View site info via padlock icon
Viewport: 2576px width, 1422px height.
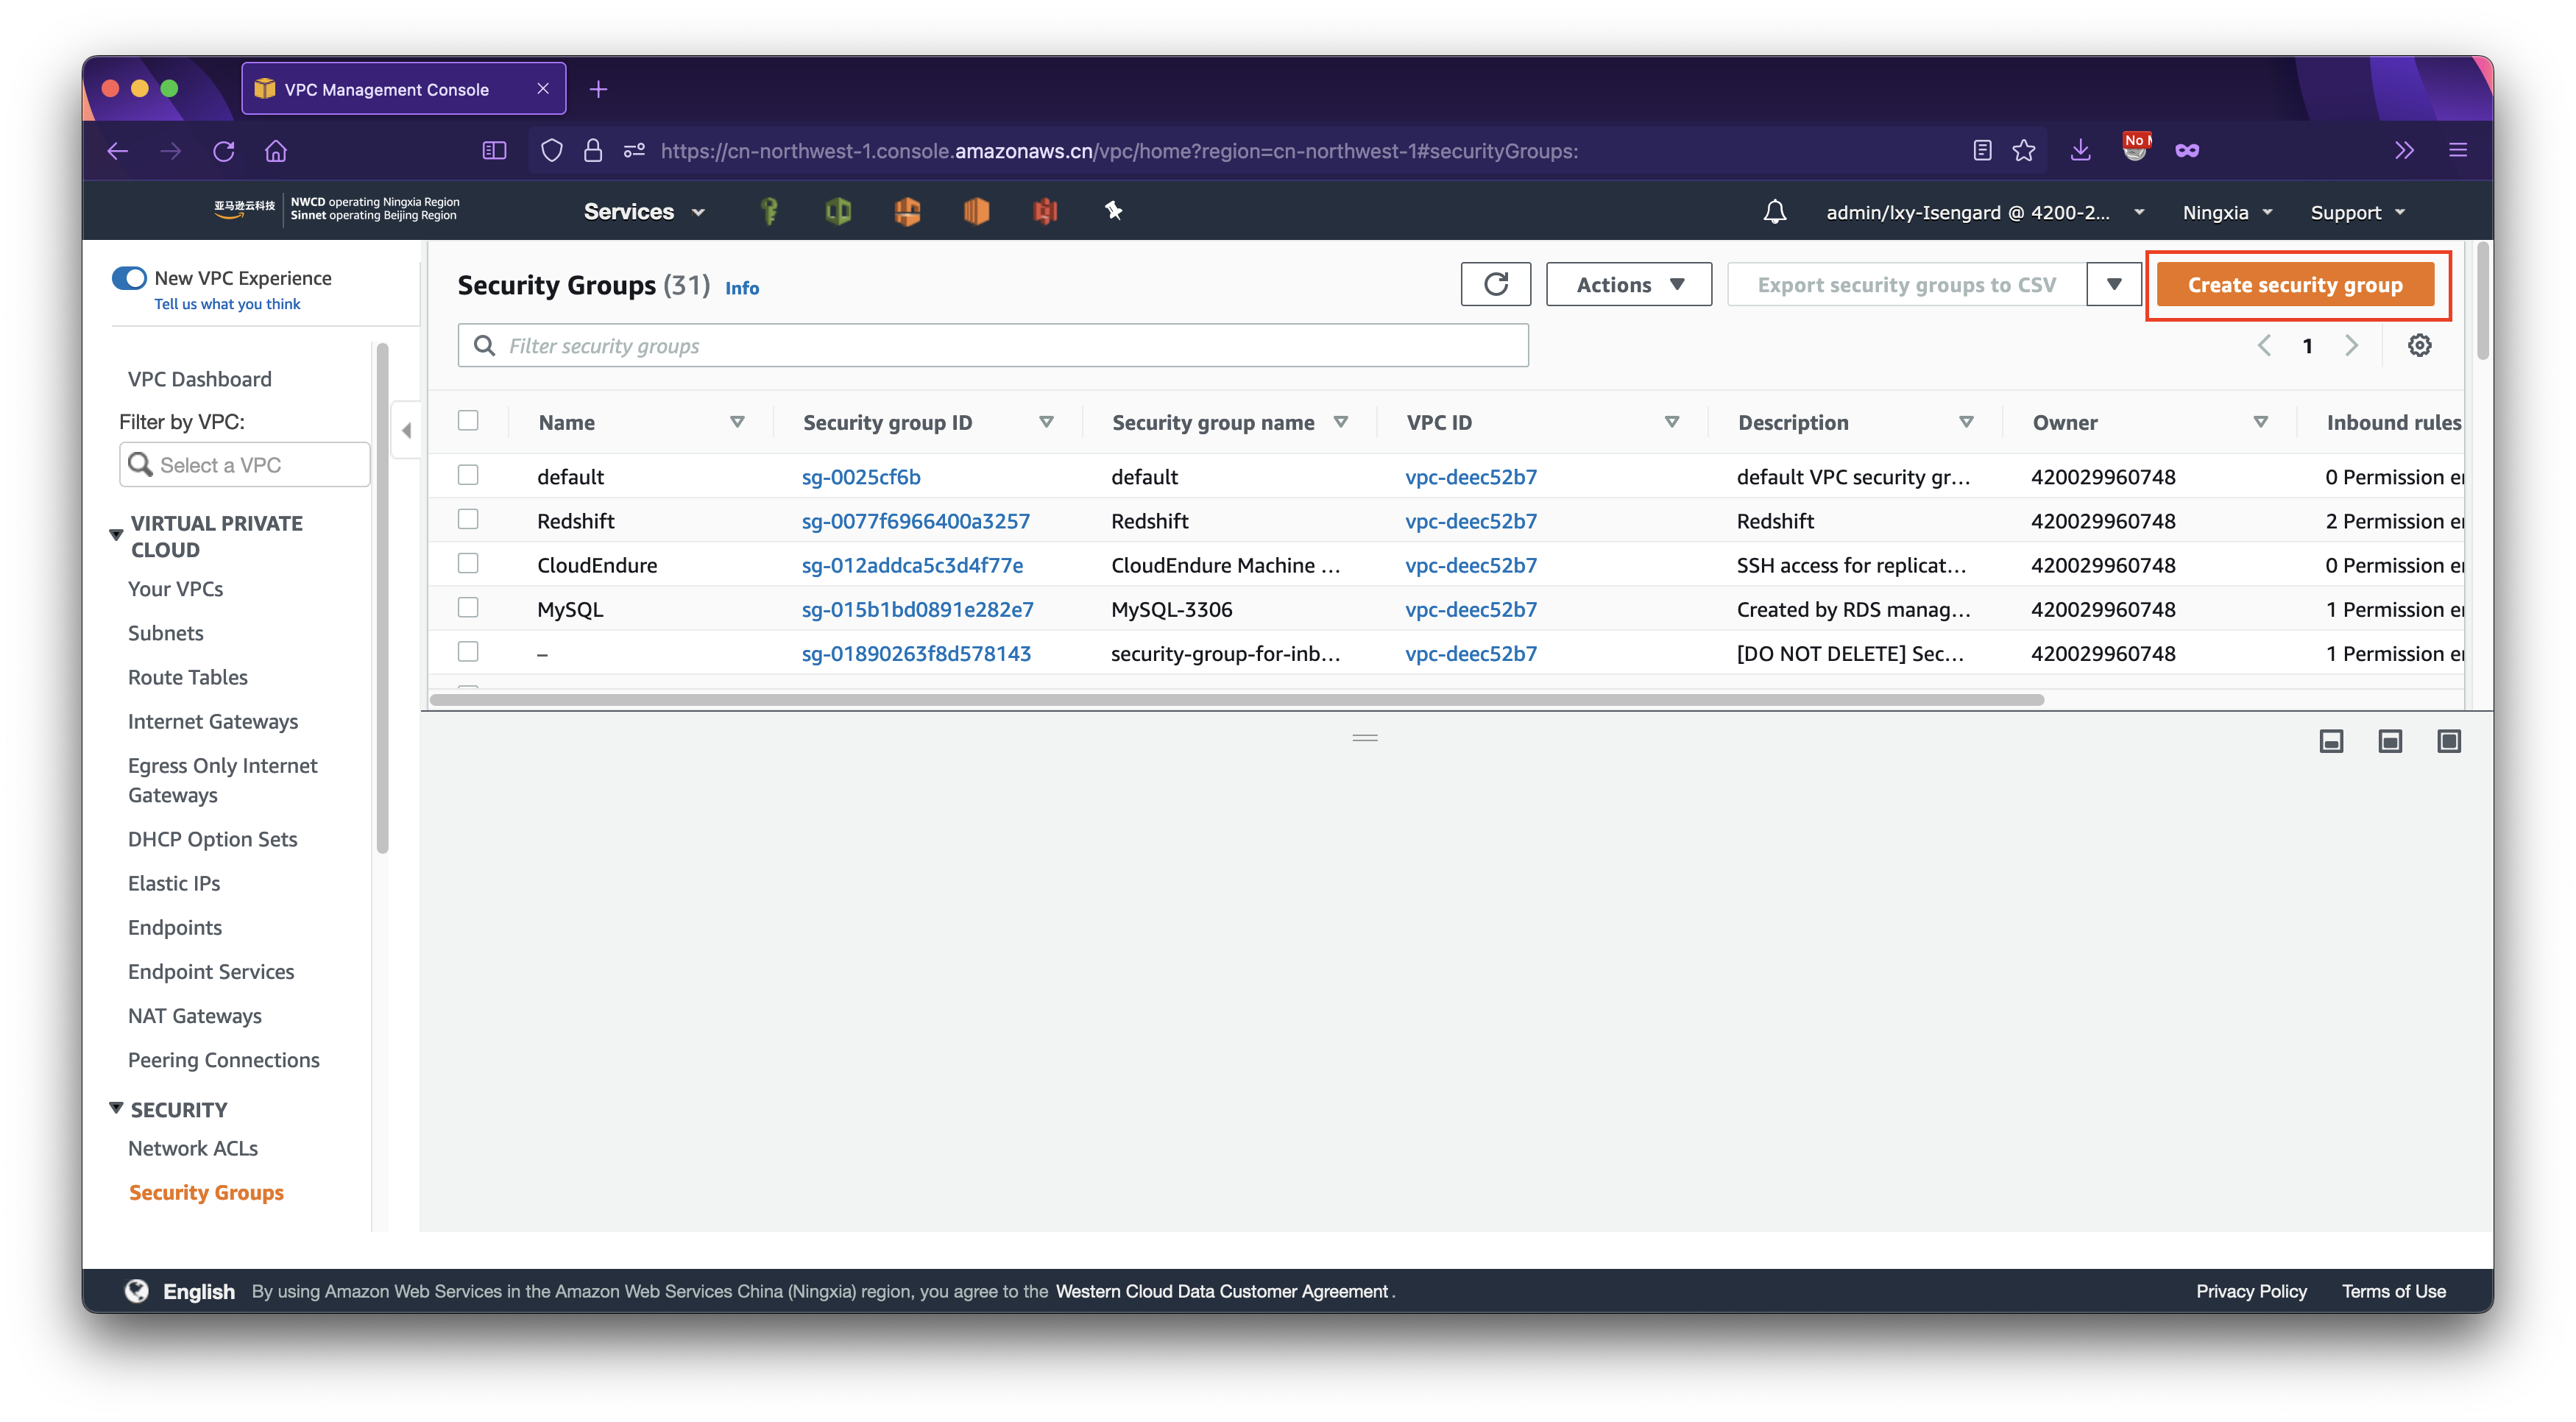point(593,151)
